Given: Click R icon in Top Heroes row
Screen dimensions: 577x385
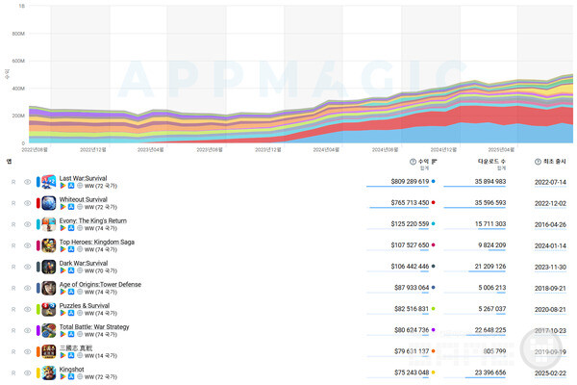Looking at the screenshot, I should tap(13, 245).
